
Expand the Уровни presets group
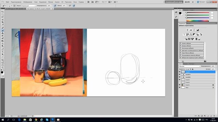coord(181,43)
